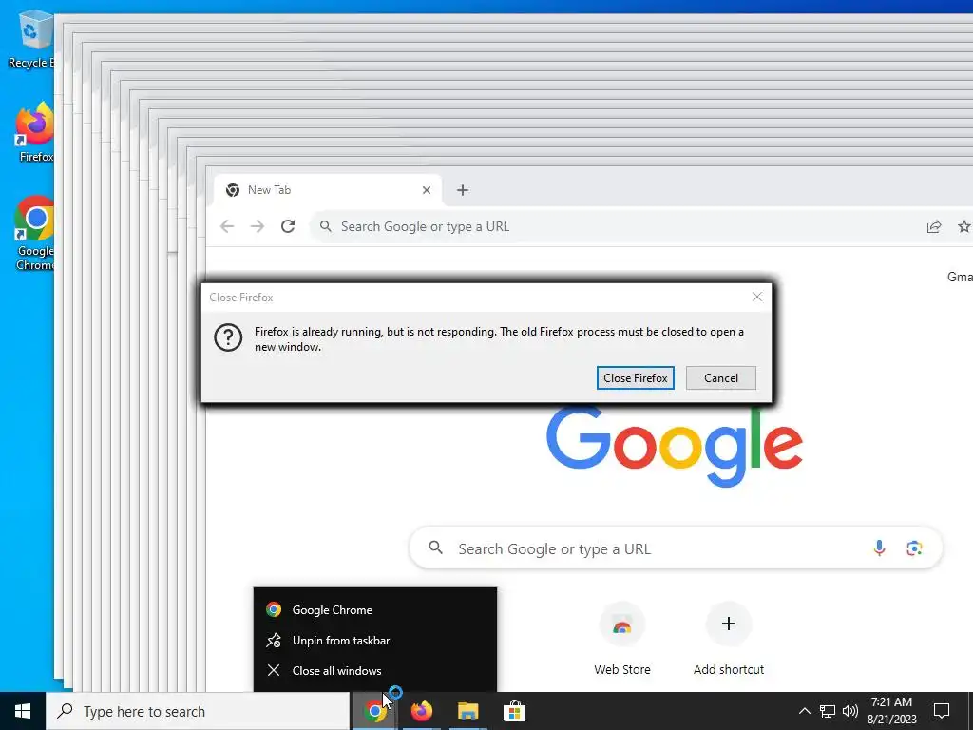Go forward in Chrome navigation
The height and width of the screenshot is (730, 973).
coord(257,226)
